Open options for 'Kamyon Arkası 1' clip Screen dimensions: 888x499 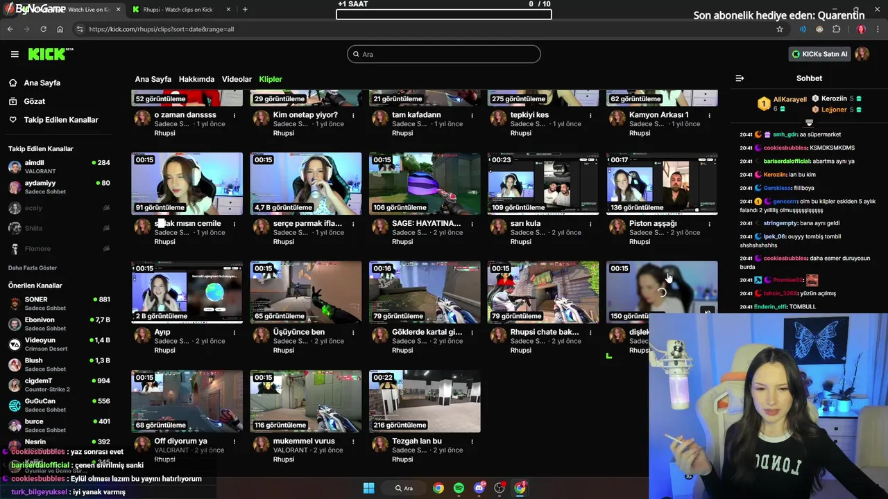(709, 116)
